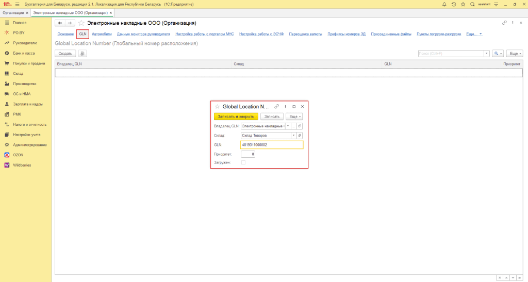Expand Владелец GLN dropdown list

click(x=288, y=126)
